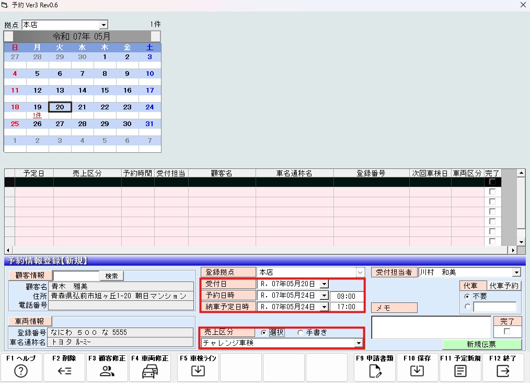The width and height of the screenshot is (530, 383).
Task: Open 代車予約 loaner reservation
Action: pos(504,286)
